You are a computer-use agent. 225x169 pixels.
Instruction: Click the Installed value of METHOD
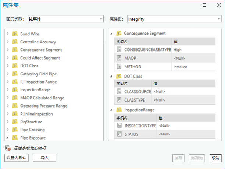pyautogui.click(x=181, y=67)
